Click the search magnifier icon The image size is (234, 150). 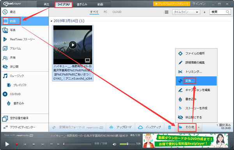coord(228,12)
